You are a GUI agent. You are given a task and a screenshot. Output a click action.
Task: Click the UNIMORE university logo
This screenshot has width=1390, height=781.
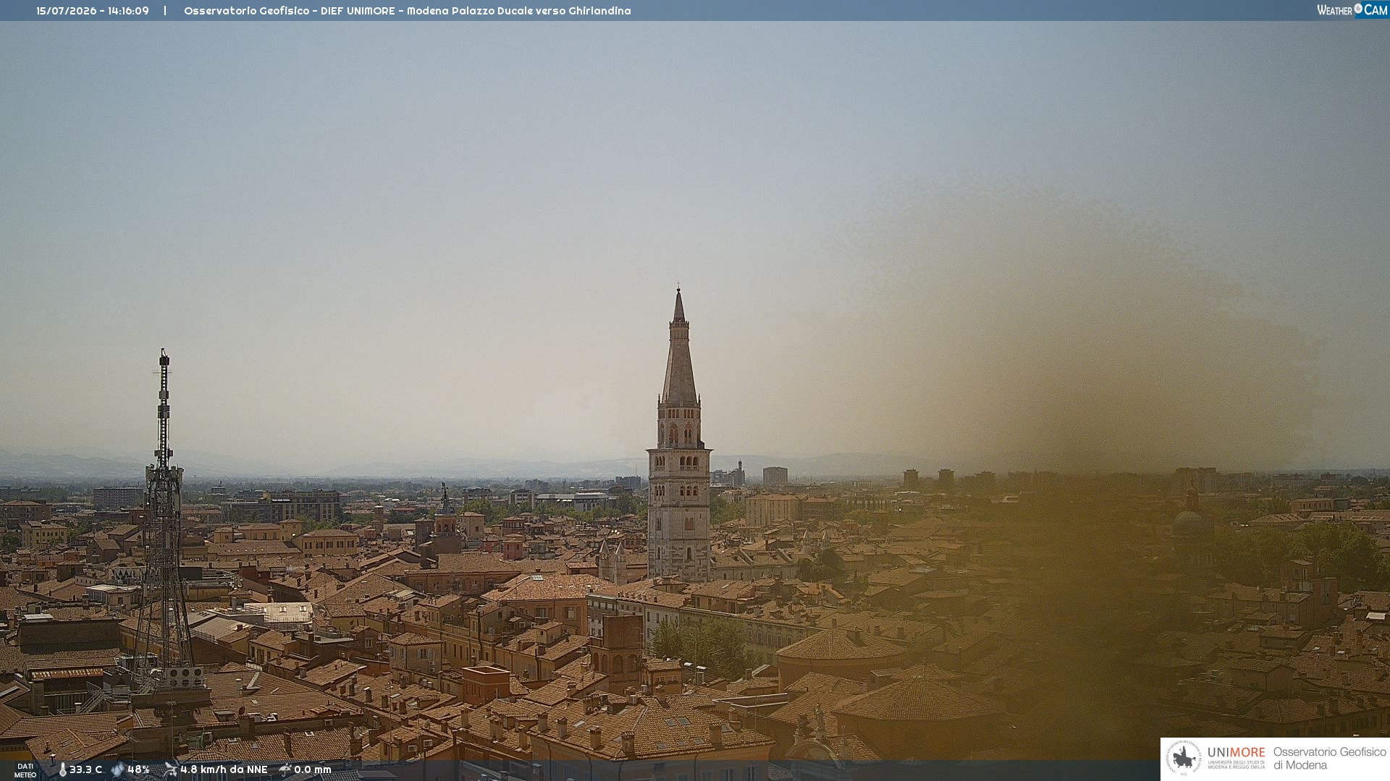tap(1216, 759)
